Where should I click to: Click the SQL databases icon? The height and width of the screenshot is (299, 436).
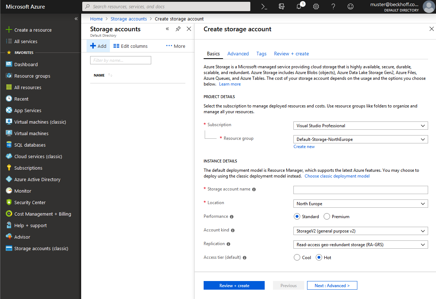click(x=9, y=145)
